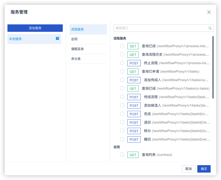Click the GET tag for 查询已申请

pyautogui.click(x=133, y=72)
